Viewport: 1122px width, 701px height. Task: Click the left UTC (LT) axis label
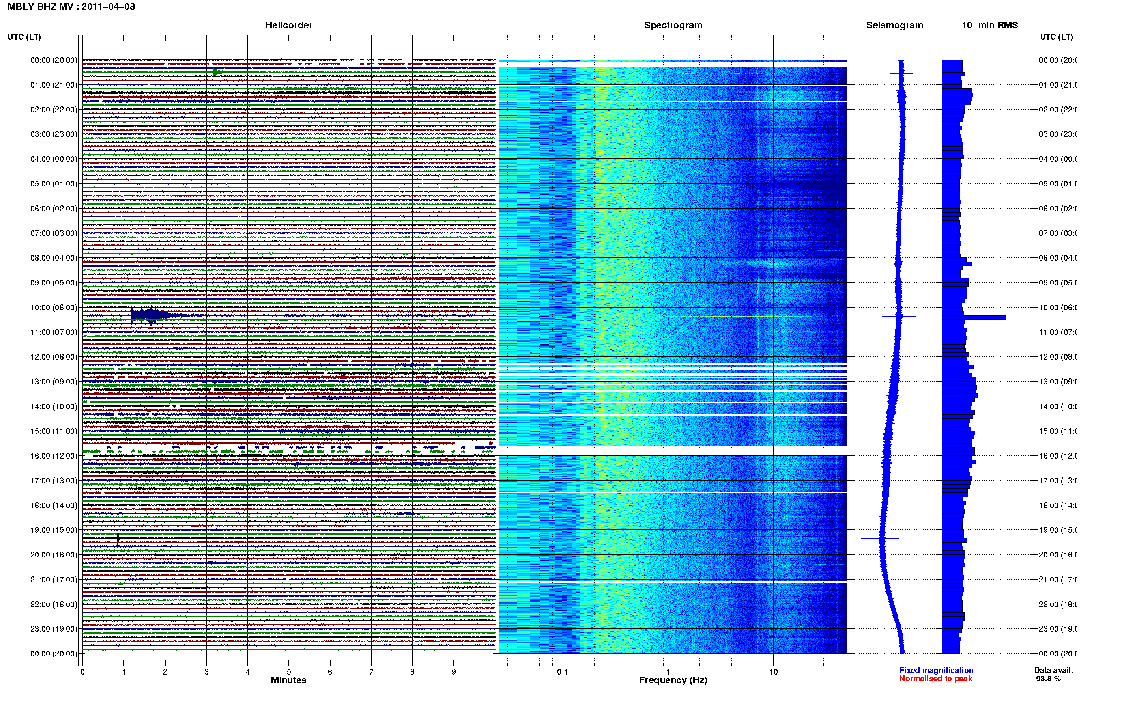pos(24,37)
